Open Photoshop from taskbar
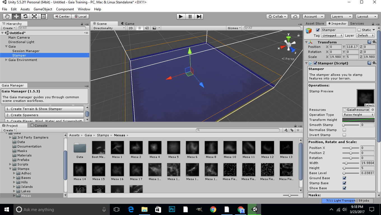The width and height of the screenshot is (381, 215). coord(172,209)
